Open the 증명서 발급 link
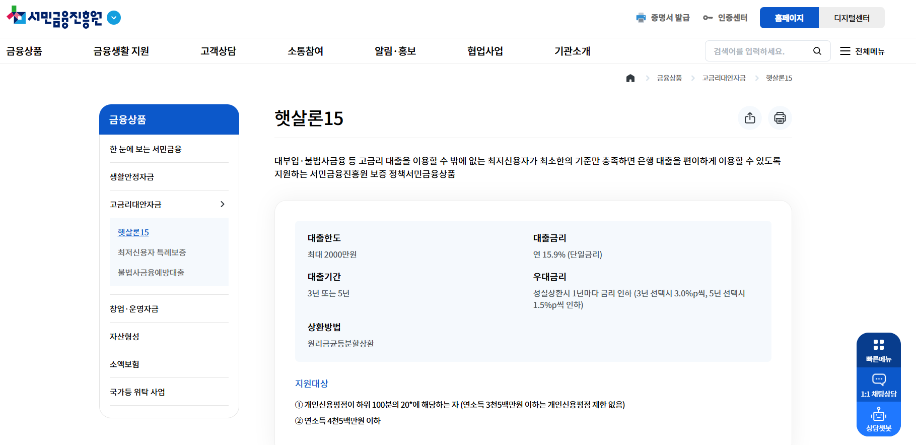The image size is (916, 445). click(670, 18)
